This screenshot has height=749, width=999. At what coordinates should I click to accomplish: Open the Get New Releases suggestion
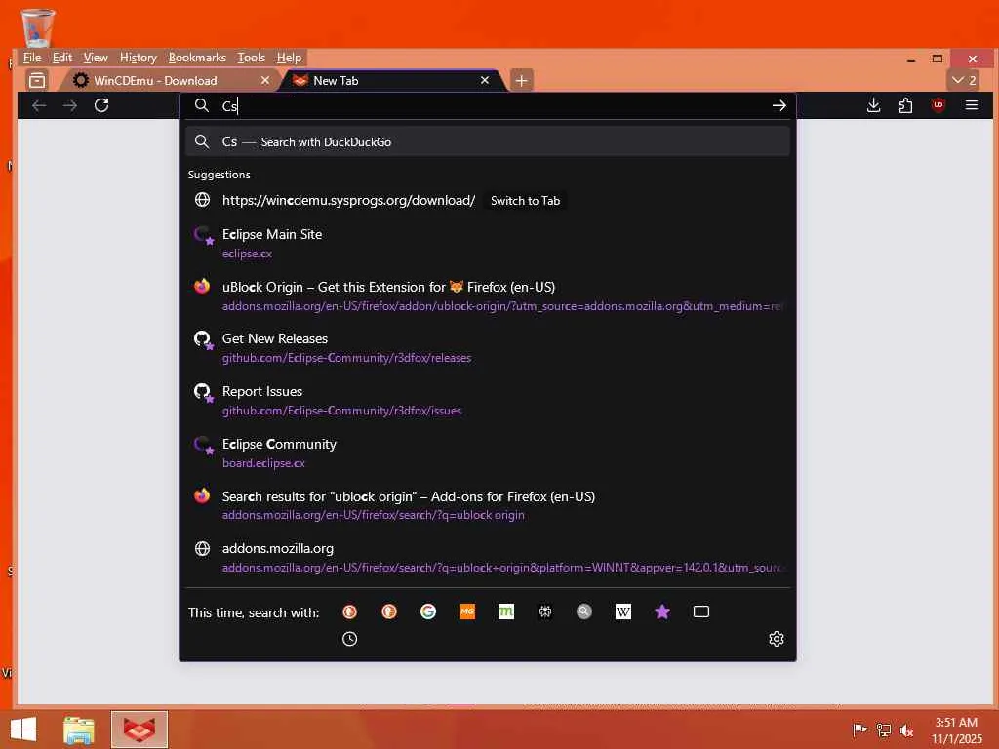[488, 348]
